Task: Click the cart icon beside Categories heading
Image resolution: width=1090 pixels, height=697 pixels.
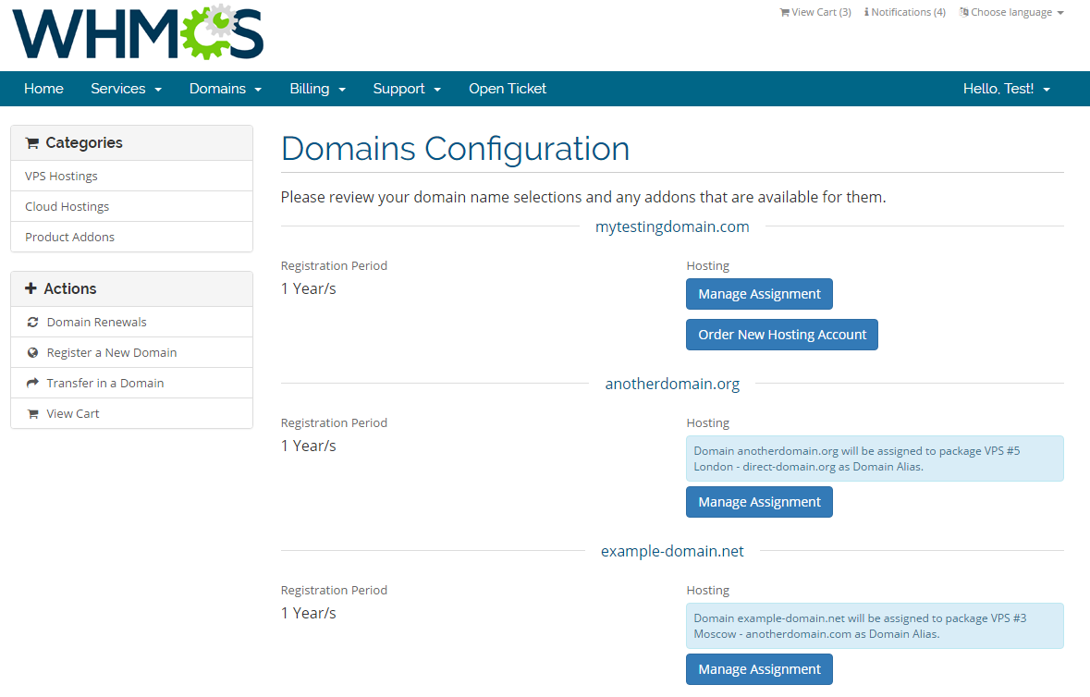Action: point(32,143)
